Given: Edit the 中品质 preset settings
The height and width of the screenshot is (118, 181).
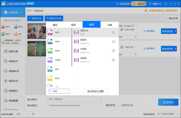Looking at the screenshot, I should (x=114, y=51).
